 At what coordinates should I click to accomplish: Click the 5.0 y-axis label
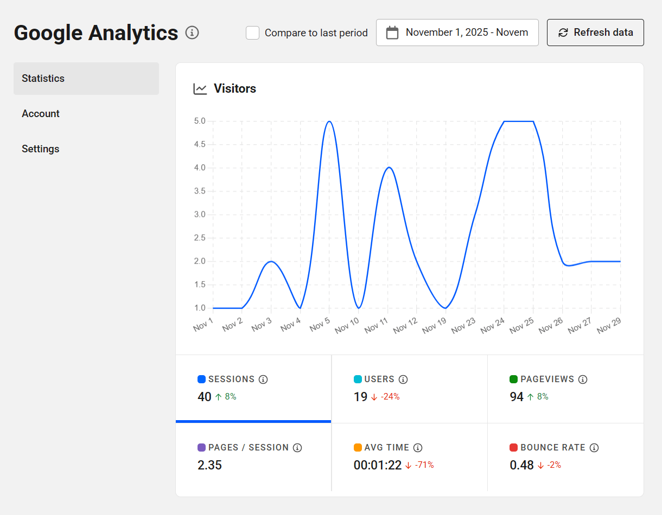click(x=200, y=121)
